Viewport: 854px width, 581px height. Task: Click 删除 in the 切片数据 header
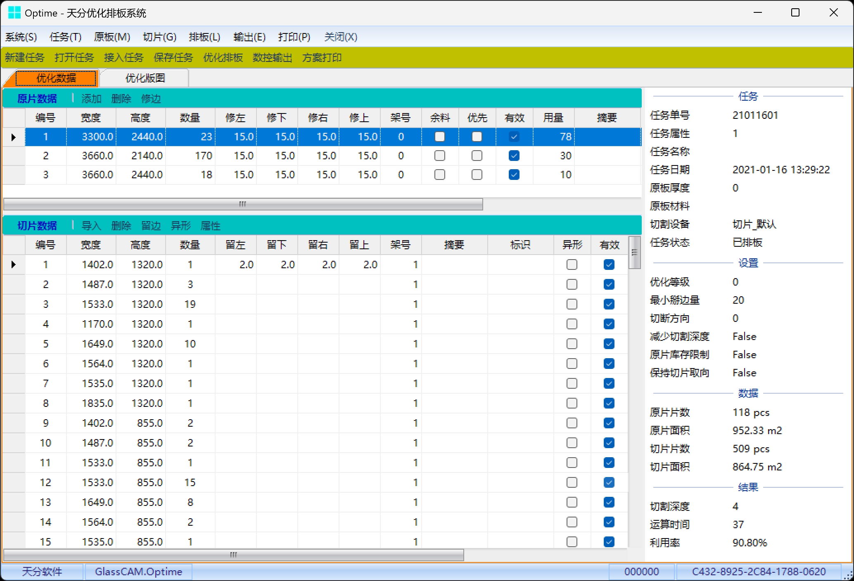pyautogui.click(x=121, y=226)
